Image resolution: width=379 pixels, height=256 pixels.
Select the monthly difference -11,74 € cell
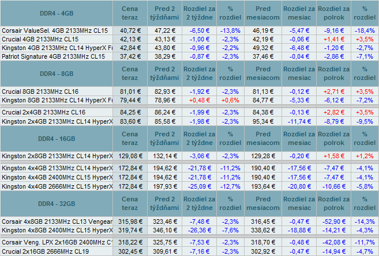coord(299,121)
